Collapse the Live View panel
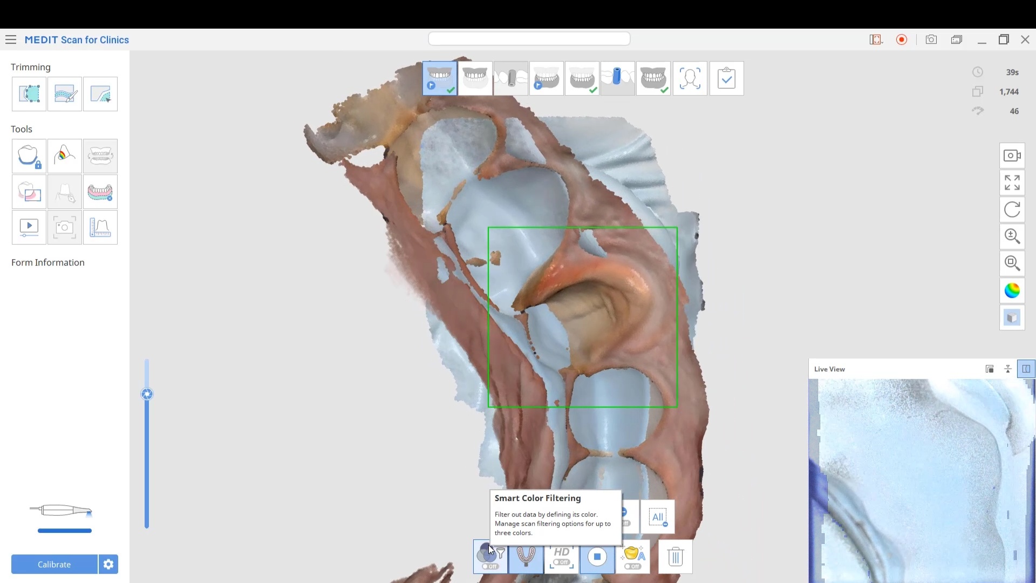This screenshot has height=583, width=1036. pos(1008,369)
